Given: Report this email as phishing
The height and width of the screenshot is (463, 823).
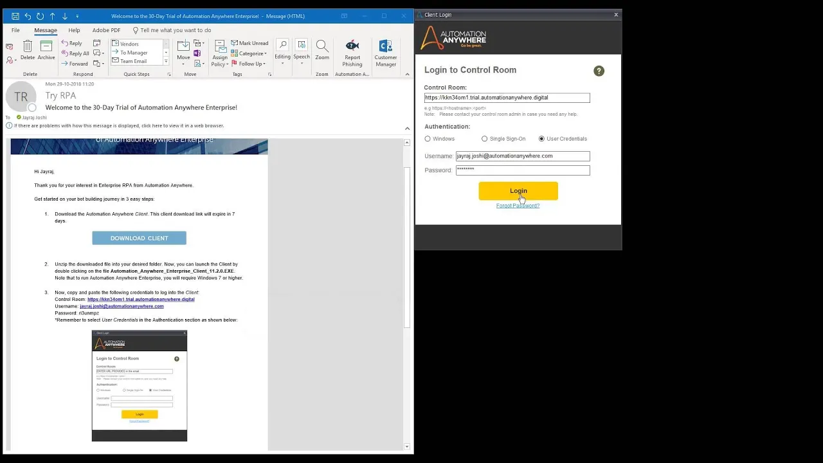Looking at the screenshot, I should 352,53.
